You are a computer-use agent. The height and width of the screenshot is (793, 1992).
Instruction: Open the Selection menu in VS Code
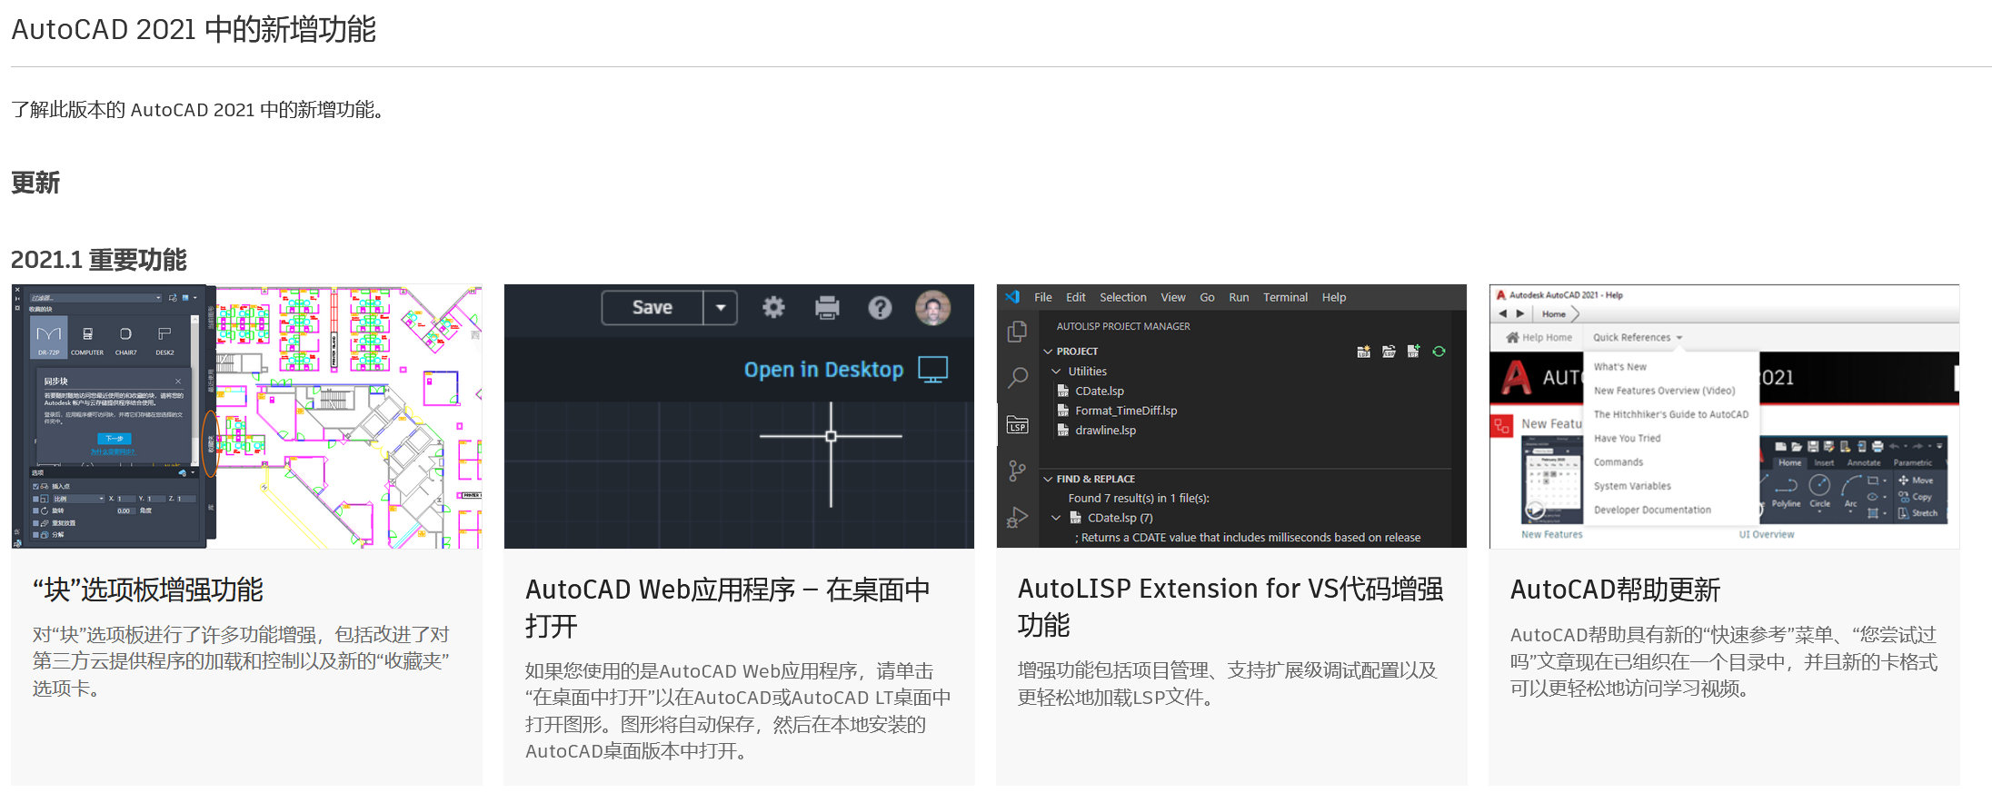coord(1123,297)
